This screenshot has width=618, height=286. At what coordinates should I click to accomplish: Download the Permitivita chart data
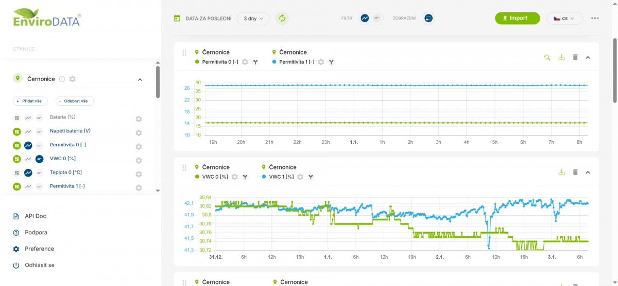[x=561, y=58]
